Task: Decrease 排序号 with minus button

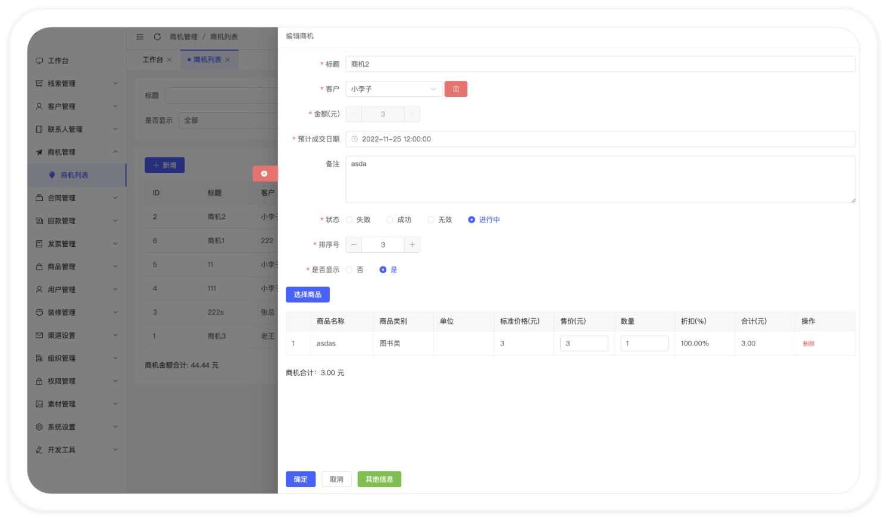Action: (354, 245)
